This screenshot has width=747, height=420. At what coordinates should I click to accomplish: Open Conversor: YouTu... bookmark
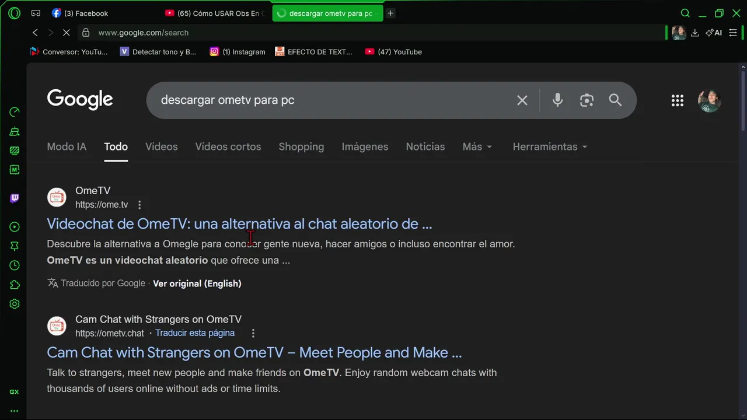(69, 52)
